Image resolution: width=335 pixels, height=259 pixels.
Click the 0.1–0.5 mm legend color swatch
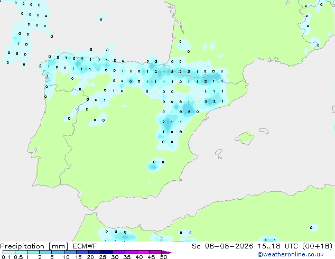point(9,252)
